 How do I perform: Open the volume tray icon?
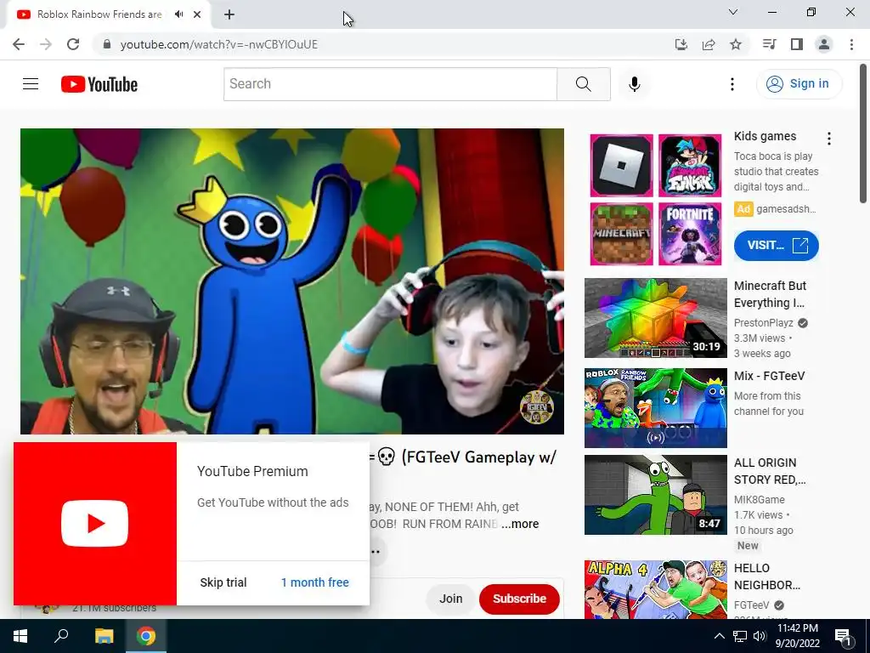(760, 636)
